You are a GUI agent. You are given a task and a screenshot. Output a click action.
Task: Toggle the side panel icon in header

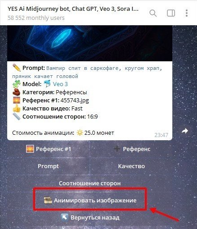[171, 13]
